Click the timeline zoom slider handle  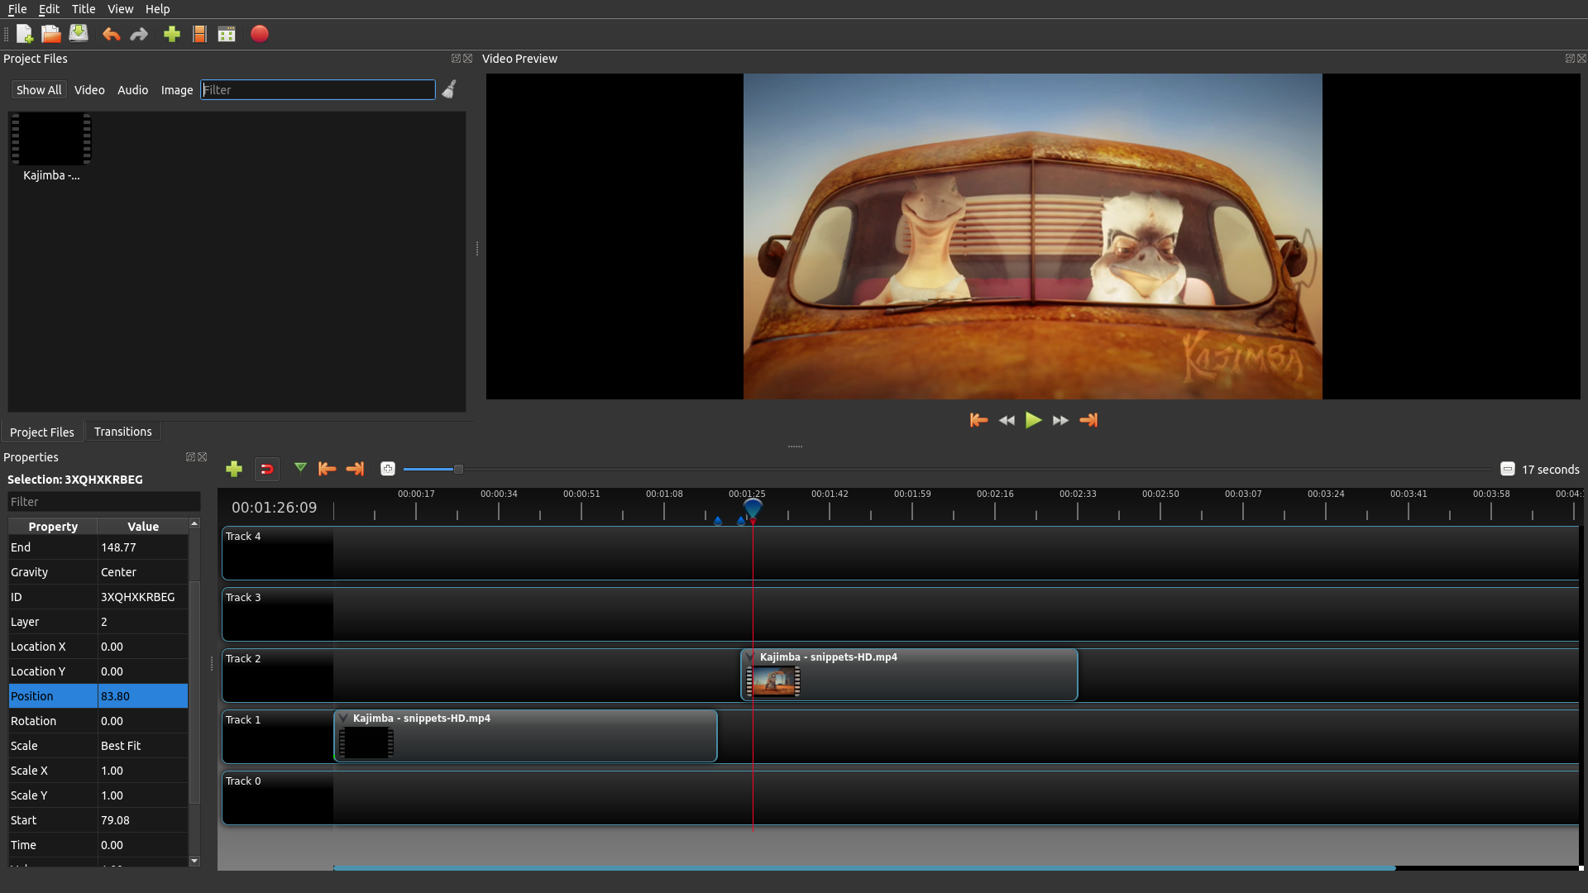(458, 469)
